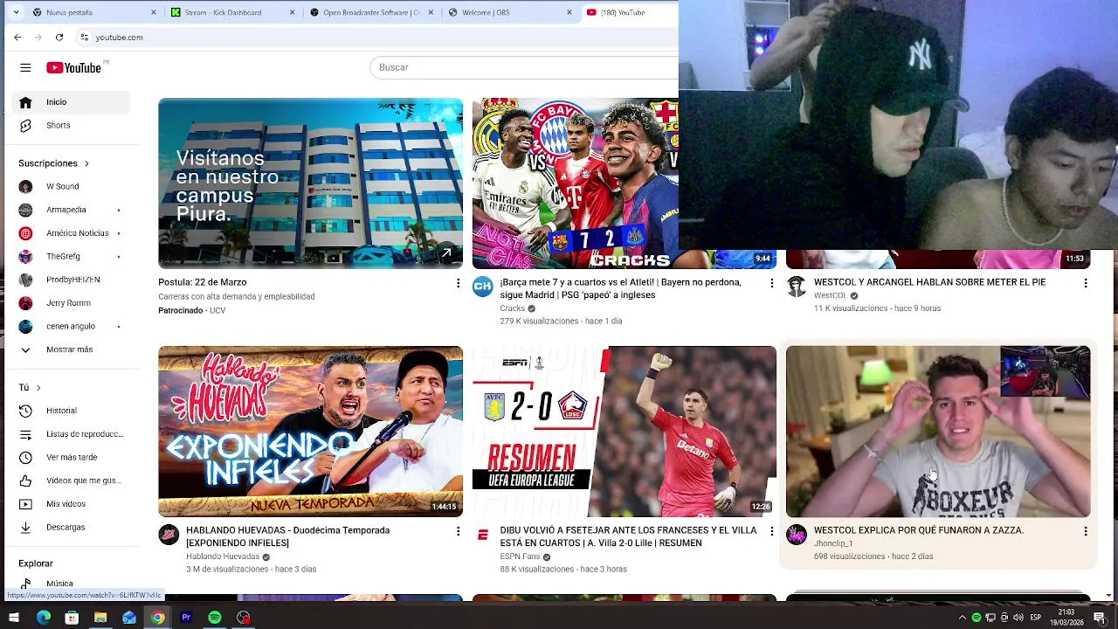Click the Buscar search field
This screenshot has height=629, width=1118.
[x=524, y=67]
